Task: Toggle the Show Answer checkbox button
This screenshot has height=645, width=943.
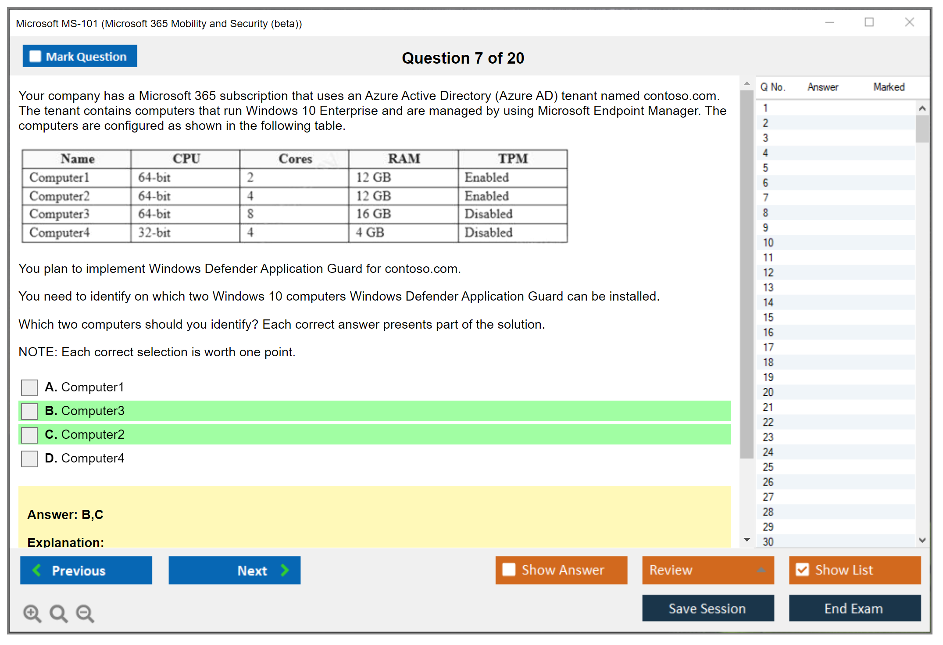Action: [509, 570]
